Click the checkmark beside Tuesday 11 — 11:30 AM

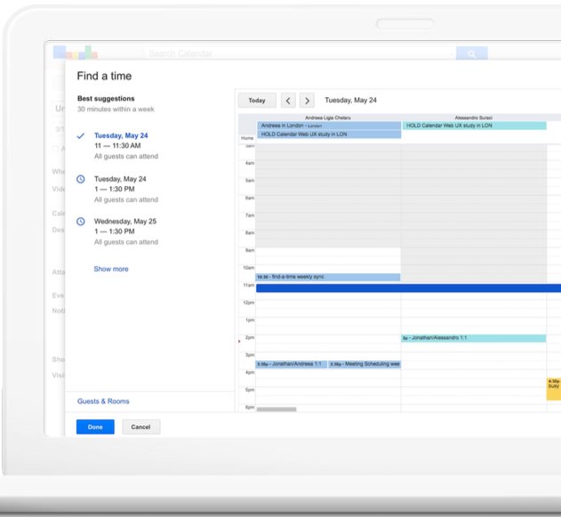[81, 136]
